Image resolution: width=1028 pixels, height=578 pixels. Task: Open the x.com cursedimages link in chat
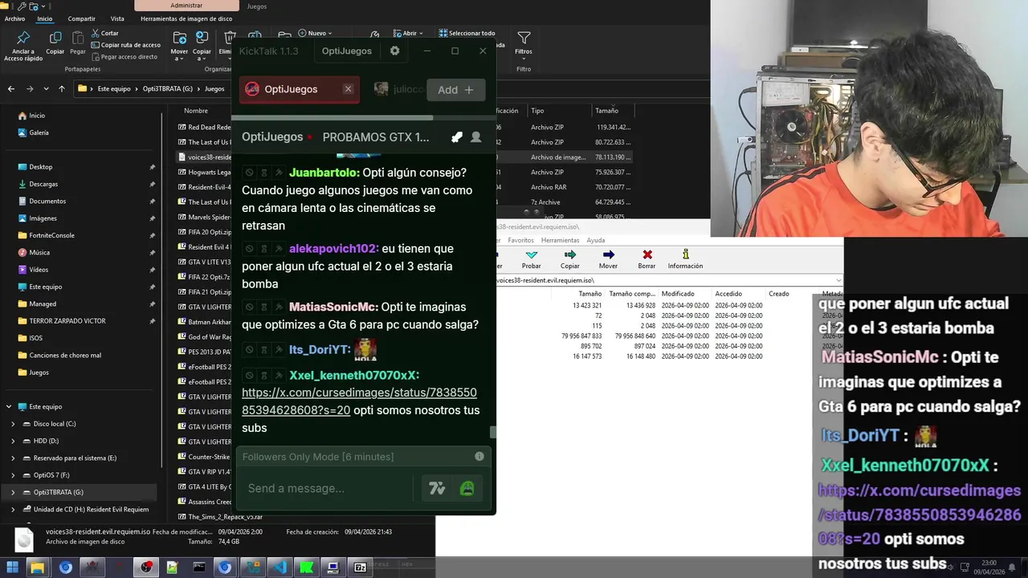click(359, 401)
